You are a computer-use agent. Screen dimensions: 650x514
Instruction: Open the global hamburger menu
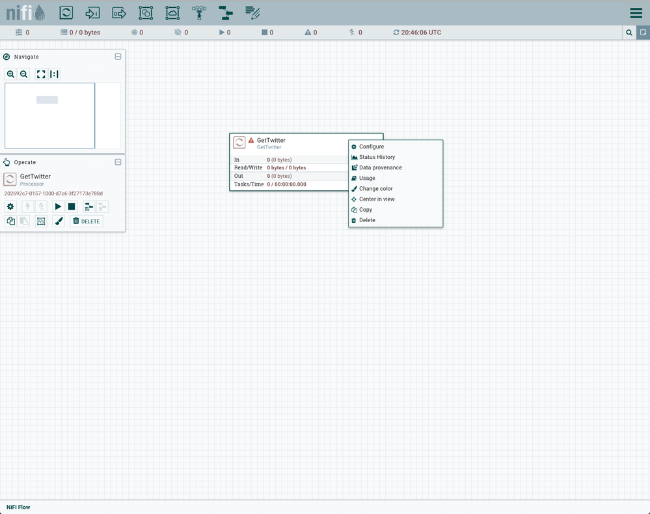click(x=636, y=13)
